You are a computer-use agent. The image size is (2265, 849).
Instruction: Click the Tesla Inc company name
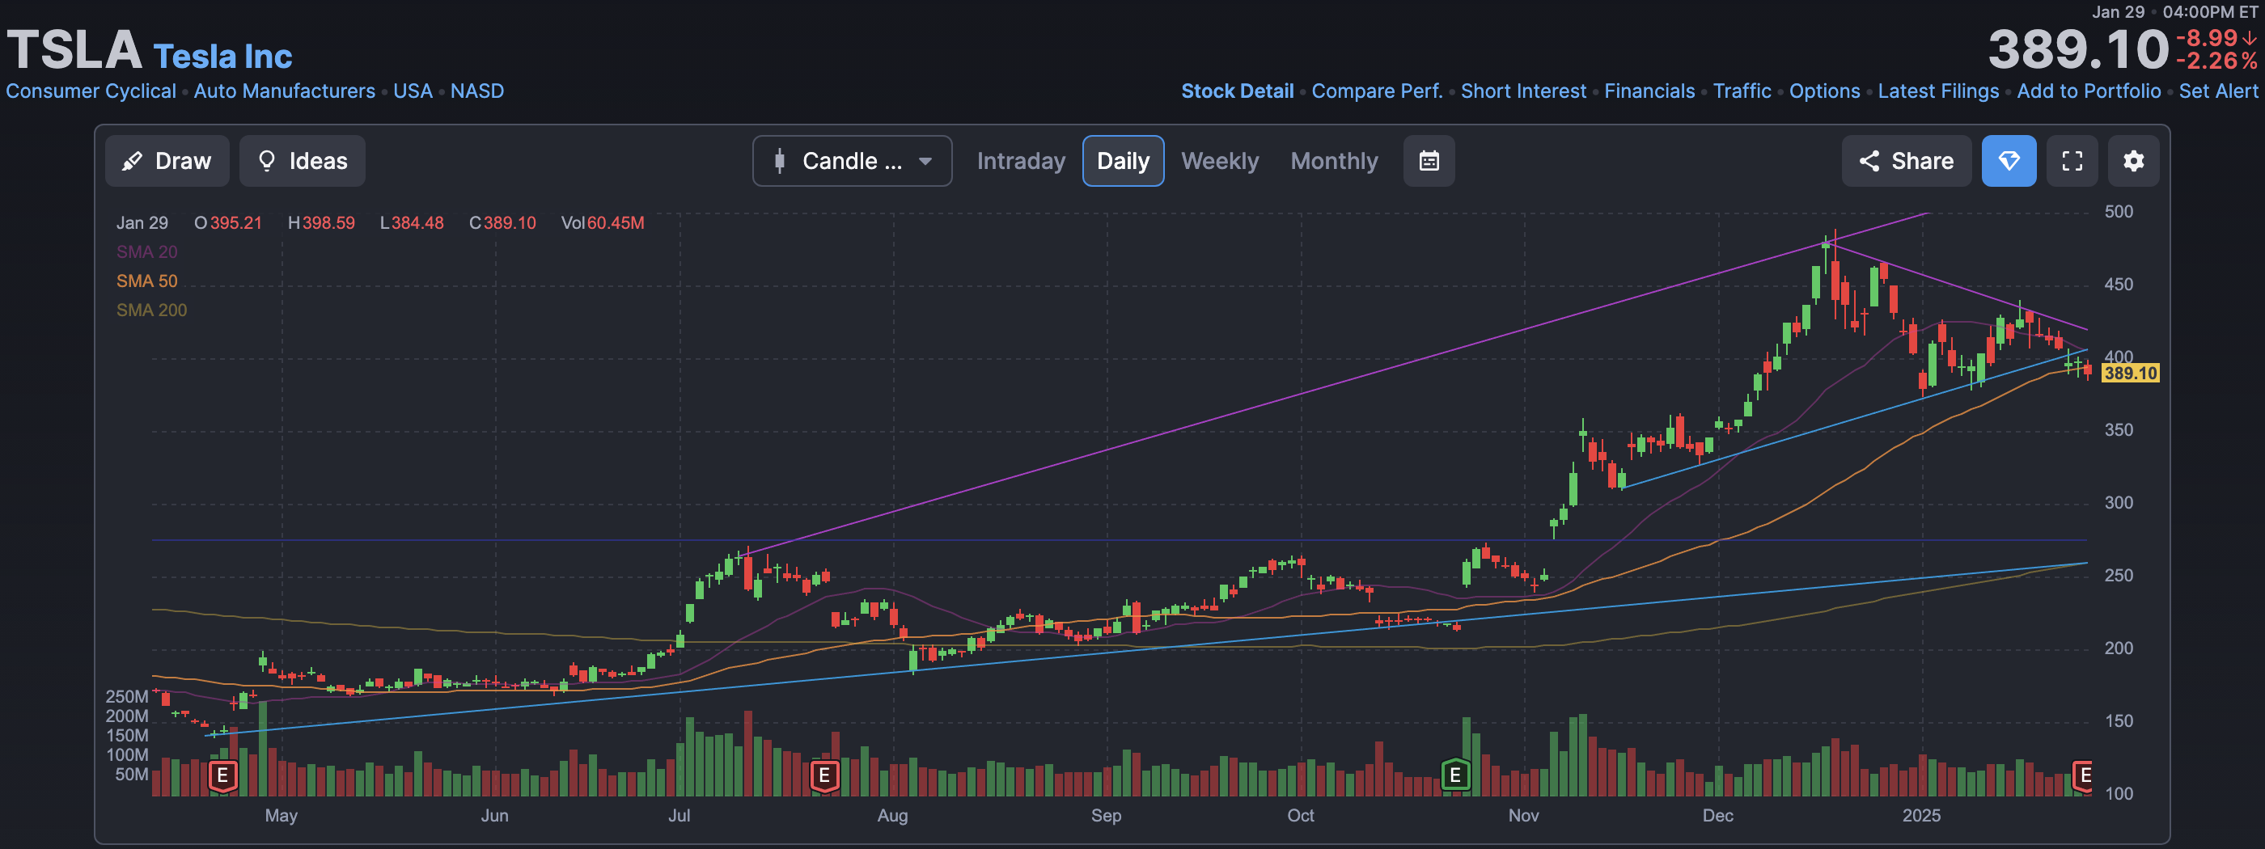222,57
